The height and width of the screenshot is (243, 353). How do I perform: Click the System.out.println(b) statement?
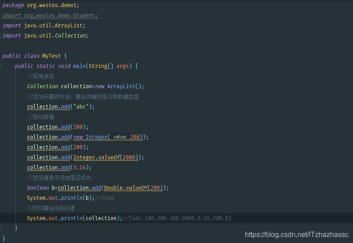[61, 198]
